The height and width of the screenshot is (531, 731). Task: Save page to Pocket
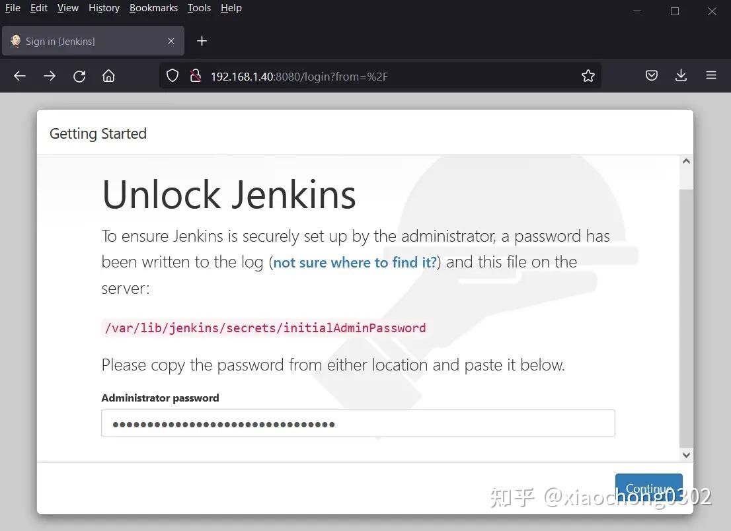(x=651, y=75)
